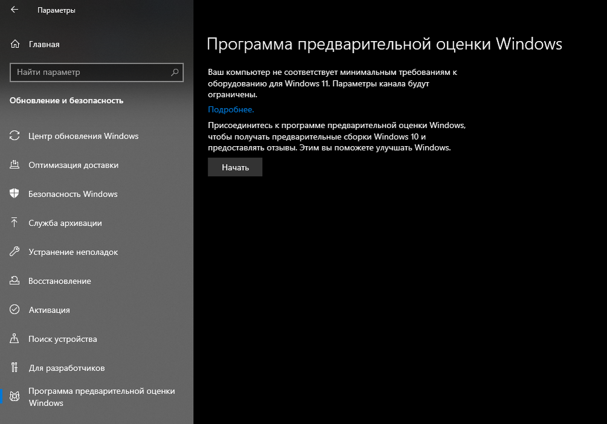Click the paragraph starting Присоединитесь к программе
This screenshot has height=424, width=607.
[x=337, y=137]
